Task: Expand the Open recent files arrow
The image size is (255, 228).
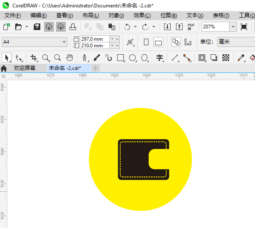Action: [27, 27]
